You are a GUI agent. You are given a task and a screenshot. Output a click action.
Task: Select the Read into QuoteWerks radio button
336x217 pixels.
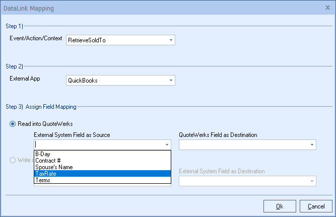click(x=13, y=124)
